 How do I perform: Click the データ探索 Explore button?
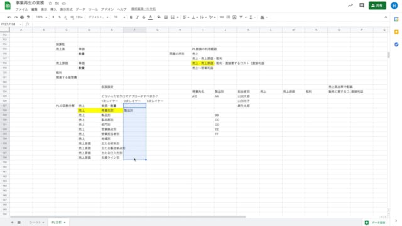coord(376,223)
